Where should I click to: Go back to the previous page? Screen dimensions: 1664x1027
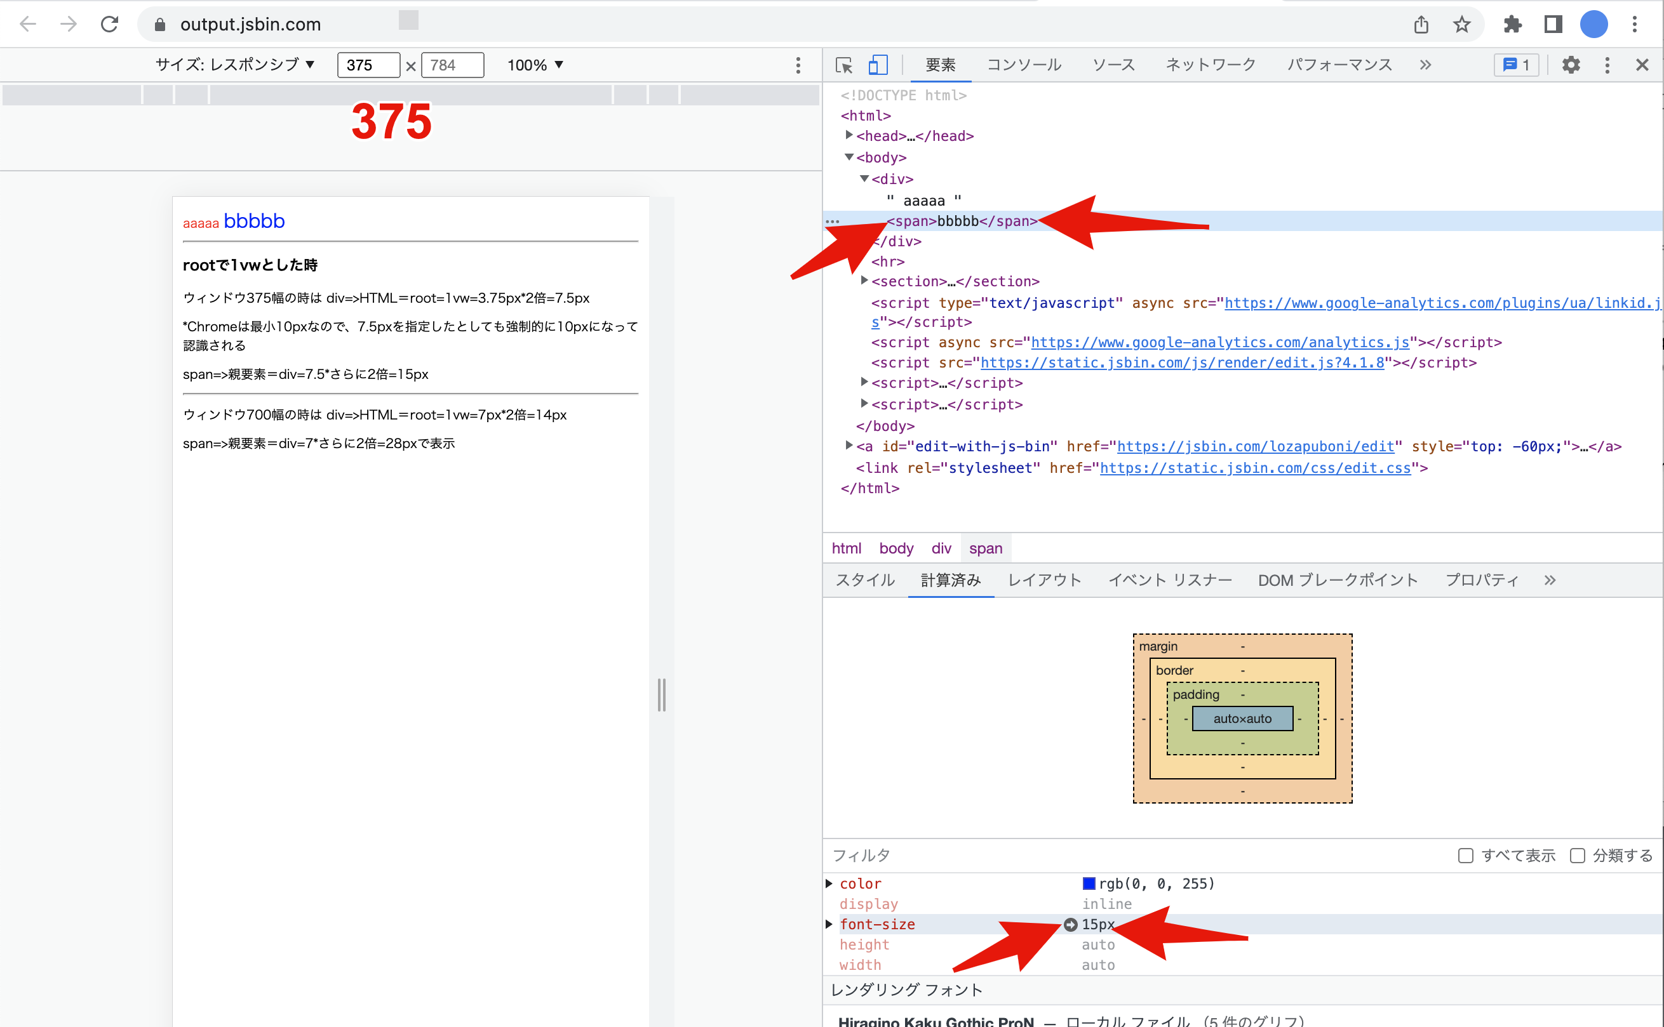click(28, 25)
